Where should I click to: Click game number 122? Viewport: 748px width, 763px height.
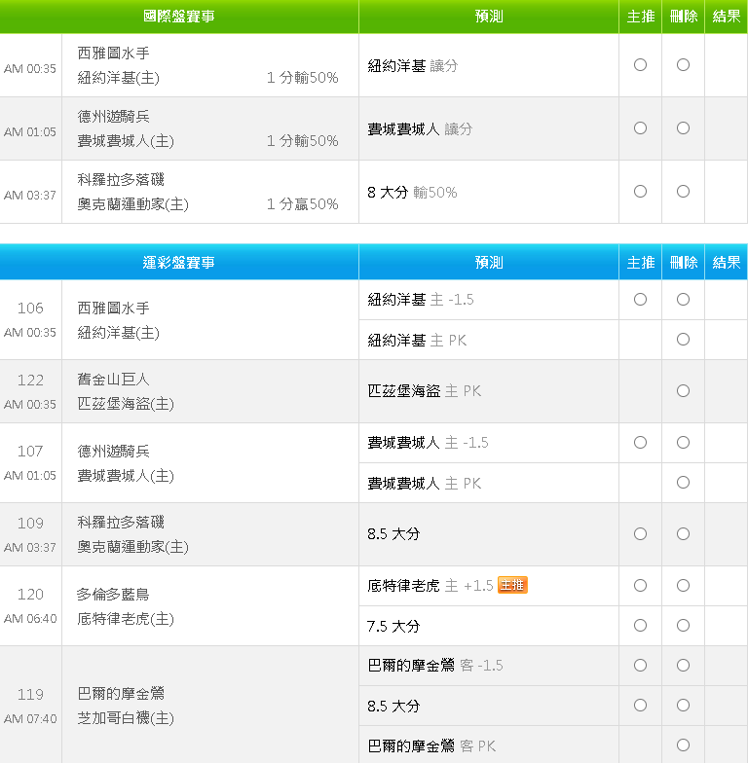[30, 380]
